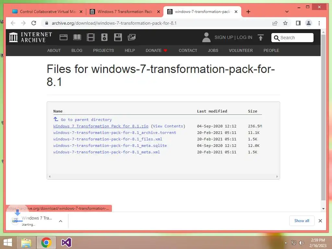The height and width of the screenshot is (249, 332).
Task: Close the Windows 7 Transformation Pack tab
Action: click(x=158, y=12)
